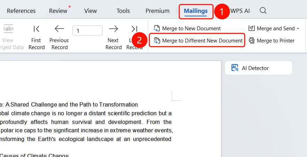Click the Merge to Printer icon
This screenshot has width=307, height=157.
(252, 40)
